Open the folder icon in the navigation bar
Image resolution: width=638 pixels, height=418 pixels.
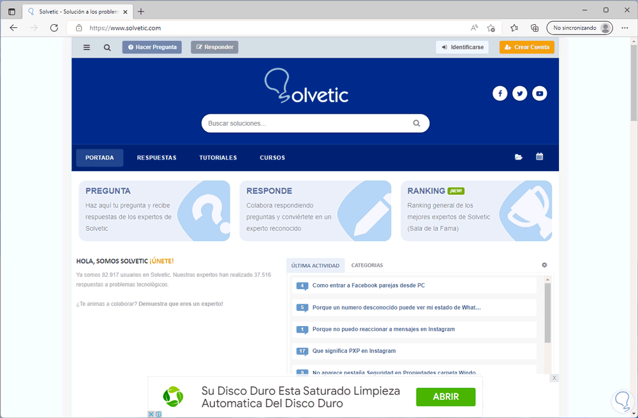[518, 157]
